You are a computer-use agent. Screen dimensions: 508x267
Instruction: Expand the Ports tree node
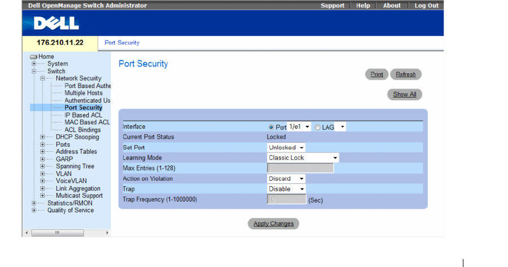[x=42, y=145]
